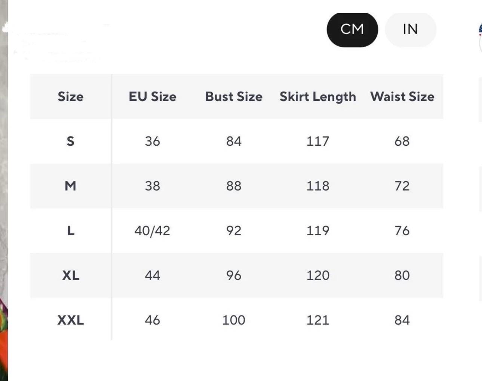The height and width of the screenshot is (381, 482).
Task: Select the S size row label
Action: coord(70,141)
